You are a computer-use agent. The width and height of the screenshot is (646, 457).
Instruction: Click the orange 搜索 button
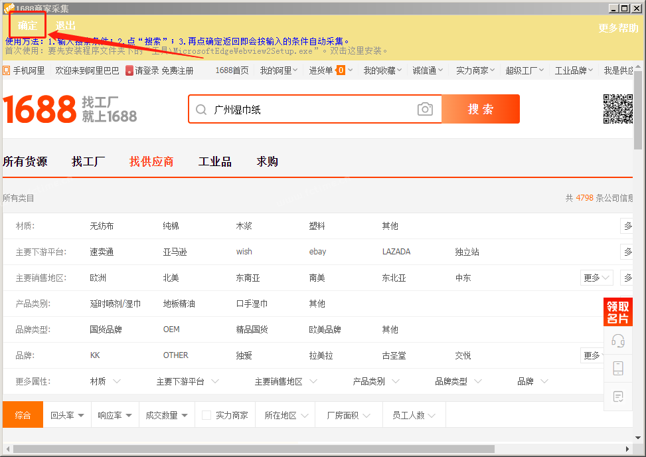pyautogui.click(x=481, y=109)
